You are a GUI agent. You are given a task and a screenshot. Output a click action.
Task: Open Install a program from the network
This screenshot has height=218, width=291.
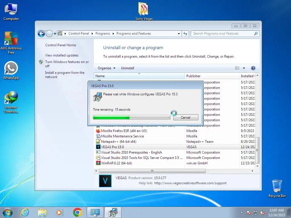[65, 75]
